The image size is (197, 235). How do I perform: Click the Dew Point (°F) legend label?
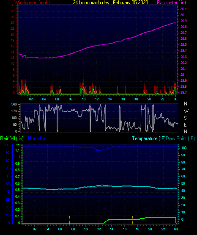point(180,138)
